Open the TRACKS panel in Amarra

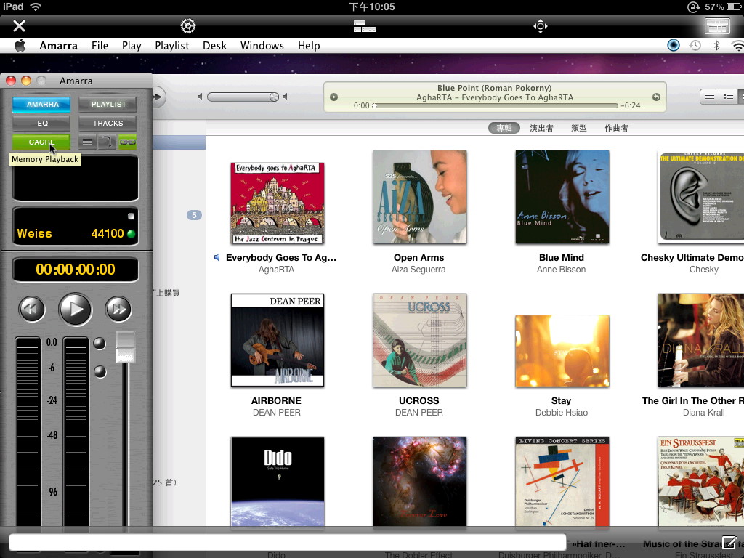[x=108, y=123]
